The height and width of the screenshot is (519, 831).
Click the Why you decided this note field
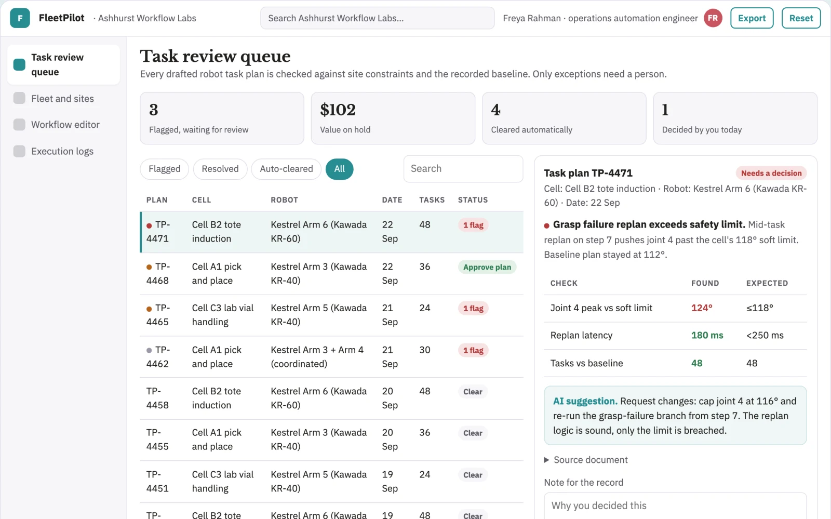[x=675, y=506]
